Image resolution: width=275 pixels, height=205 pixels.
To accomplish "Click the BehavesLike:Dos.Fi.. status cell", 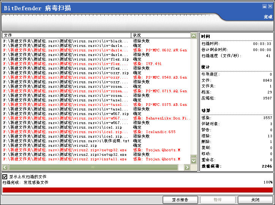I will pos(162,118).
